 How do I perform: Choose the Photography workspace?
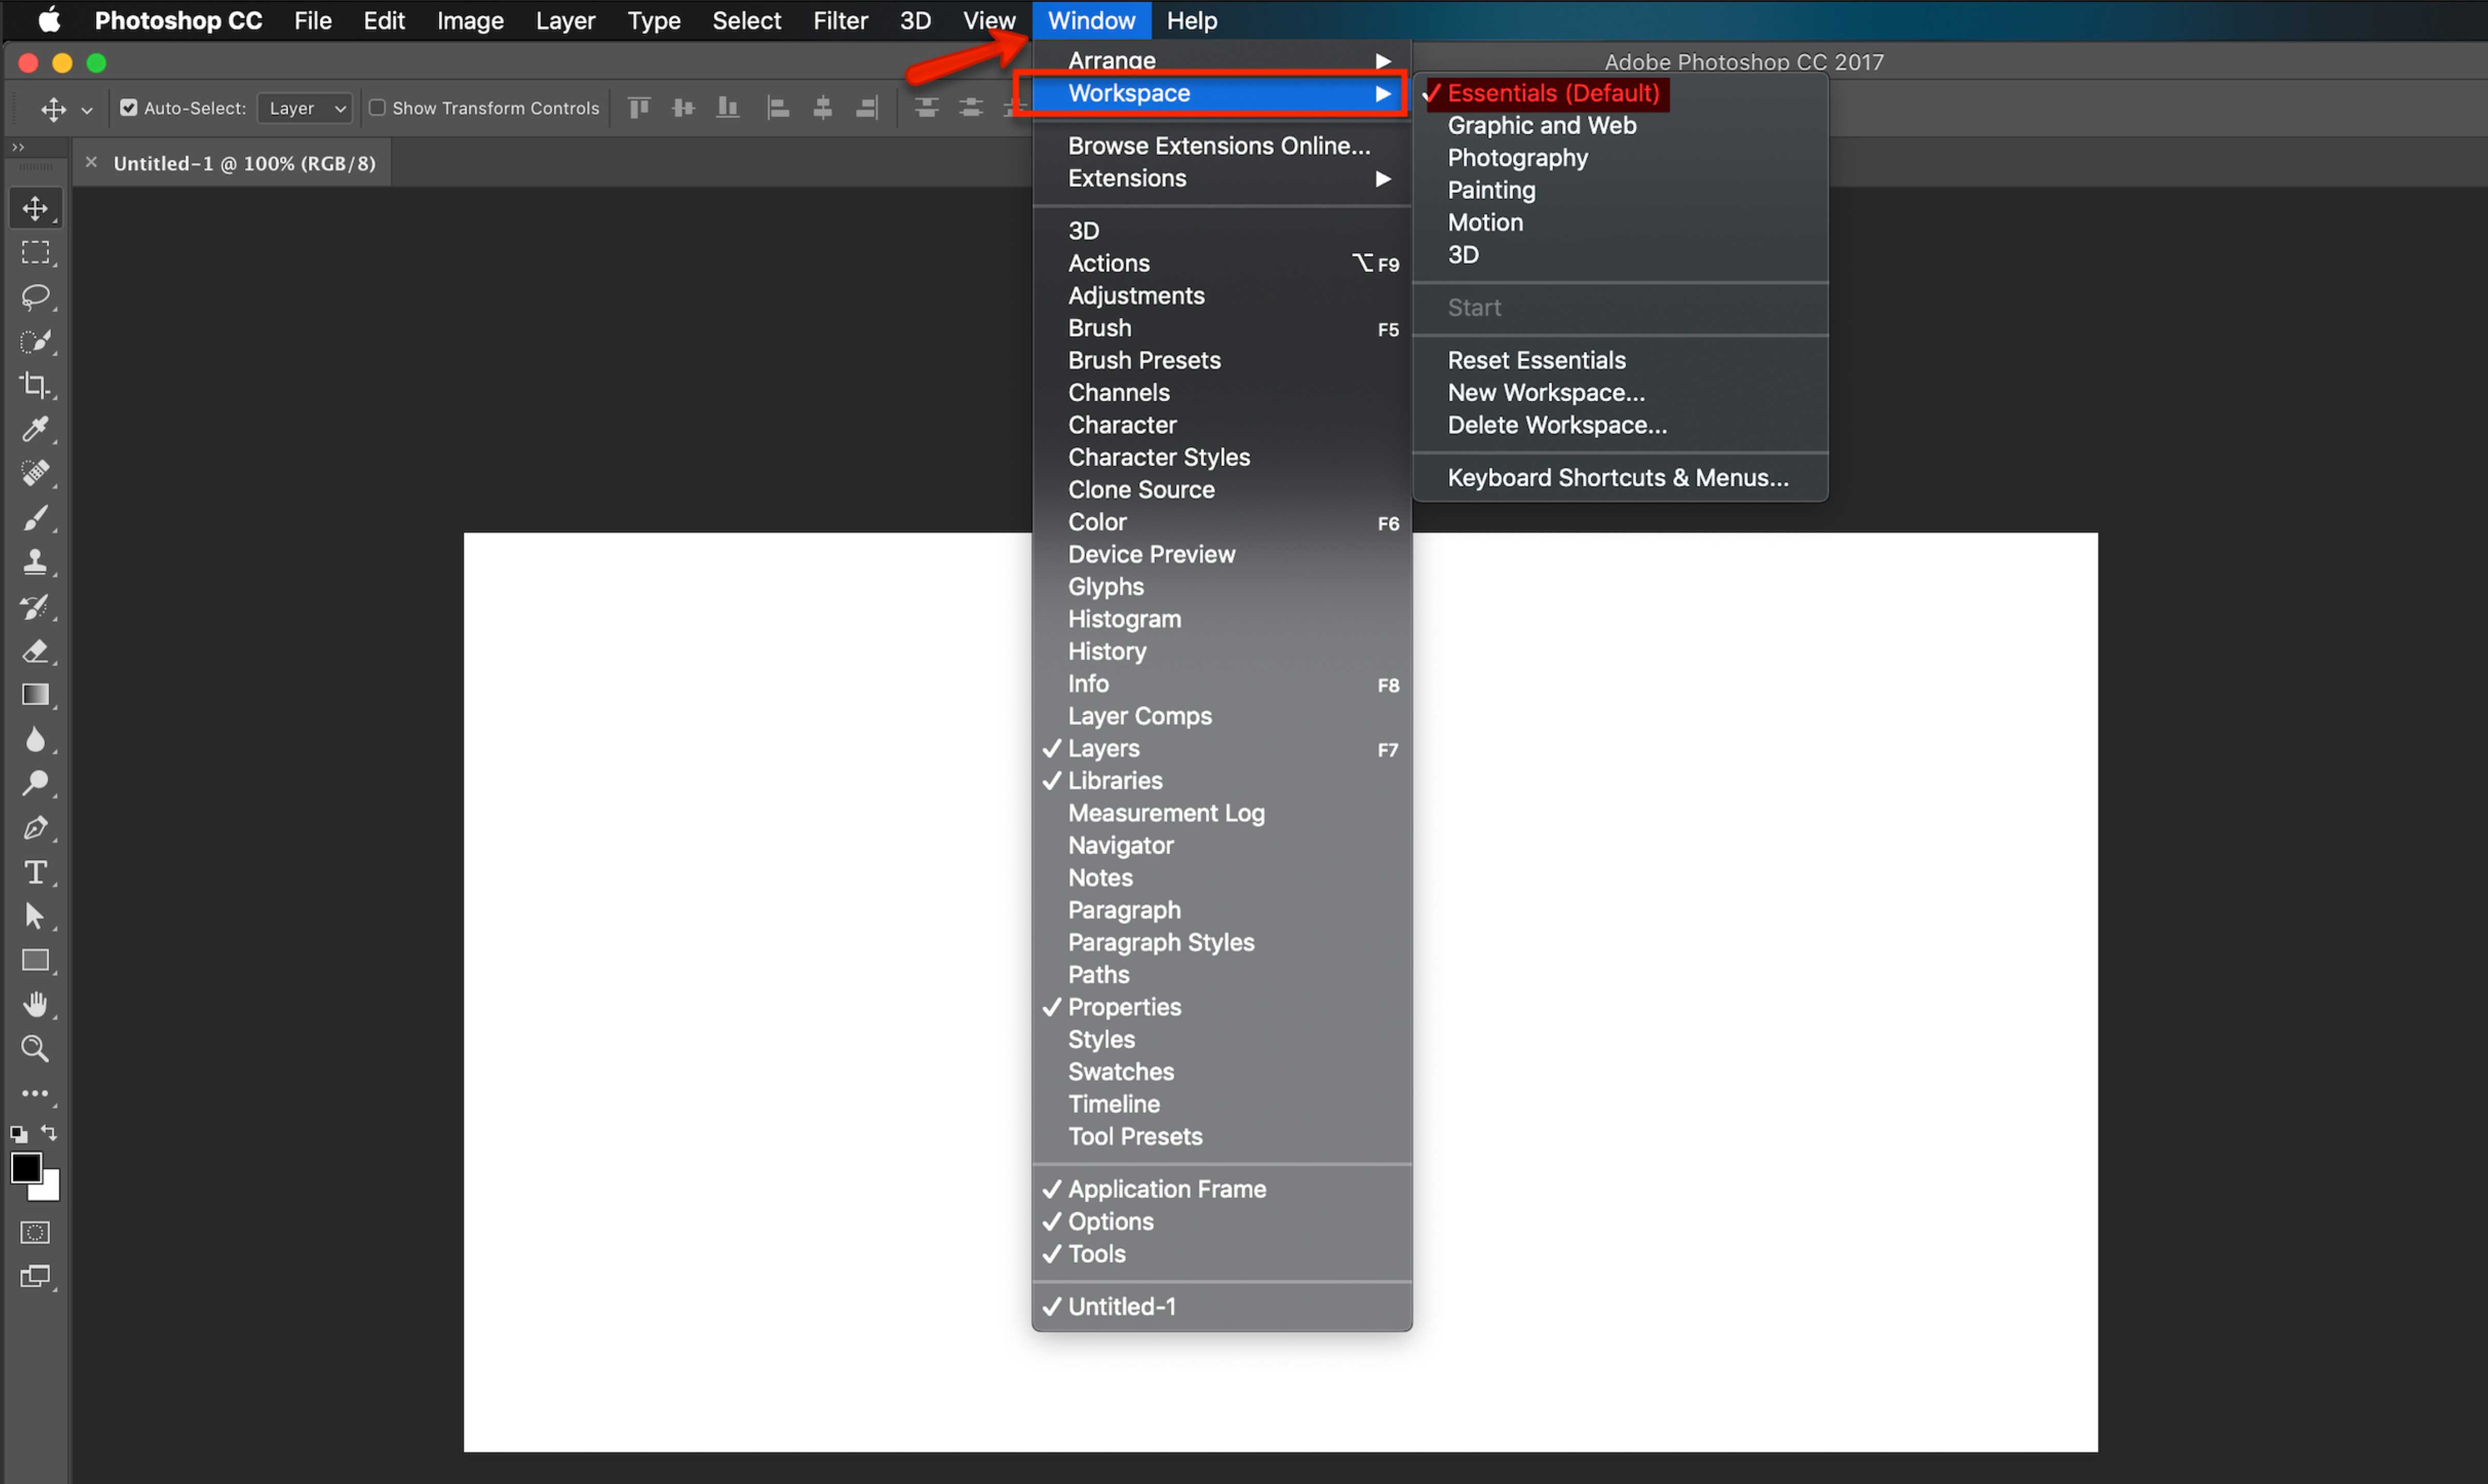coord(1517,158)
